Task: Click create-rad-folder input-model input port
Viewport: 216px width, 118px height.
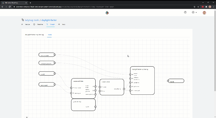Action: coord(71,88)
